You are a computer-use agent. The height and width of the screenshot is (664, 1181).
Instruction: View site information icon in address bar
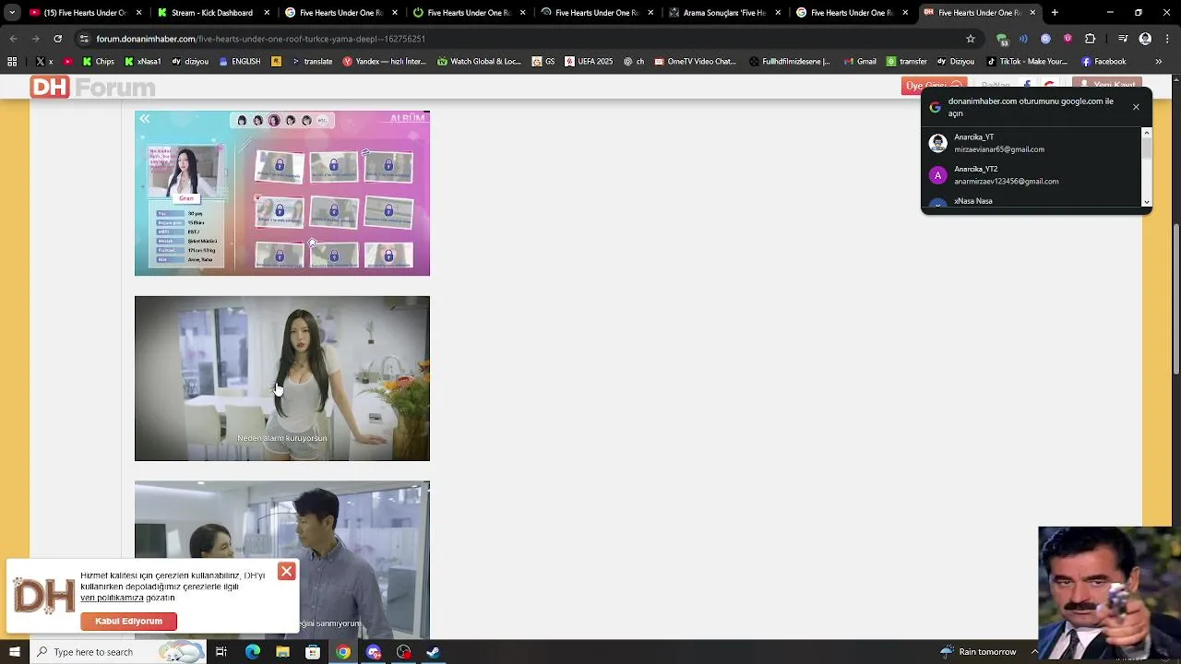pyautogui.click(x=84, y=39)
